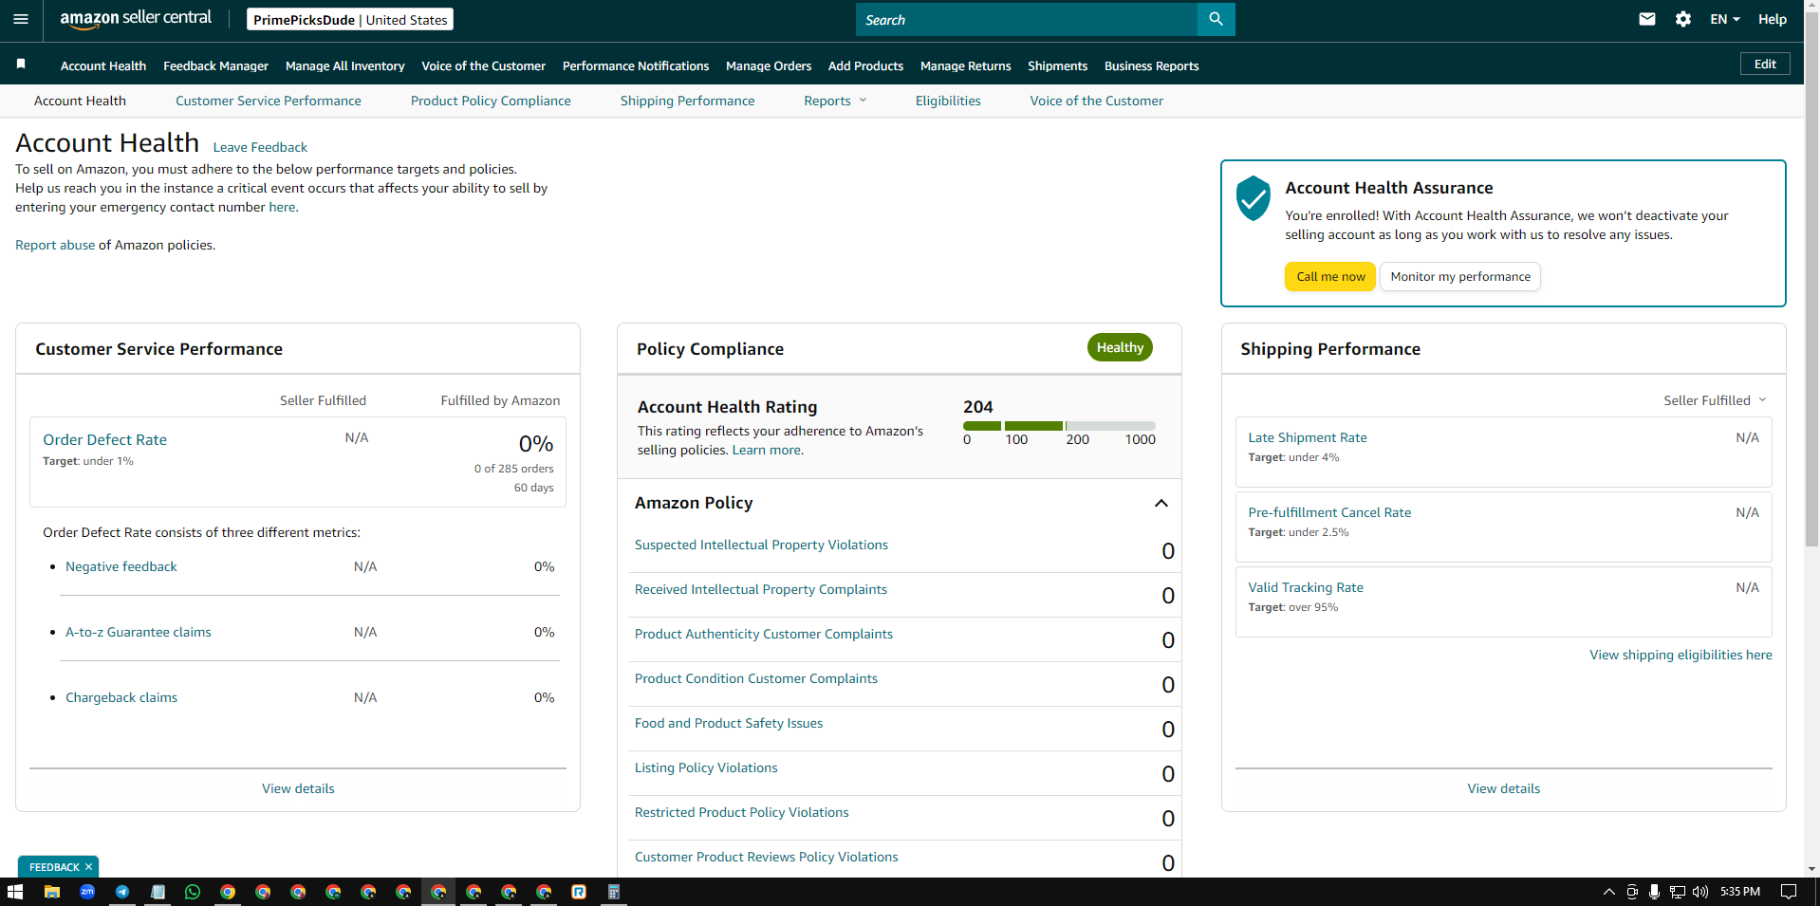The image size is (1820, 906).
Task: Open WhatsApp from the taskbar
Action: coord(193,892)
